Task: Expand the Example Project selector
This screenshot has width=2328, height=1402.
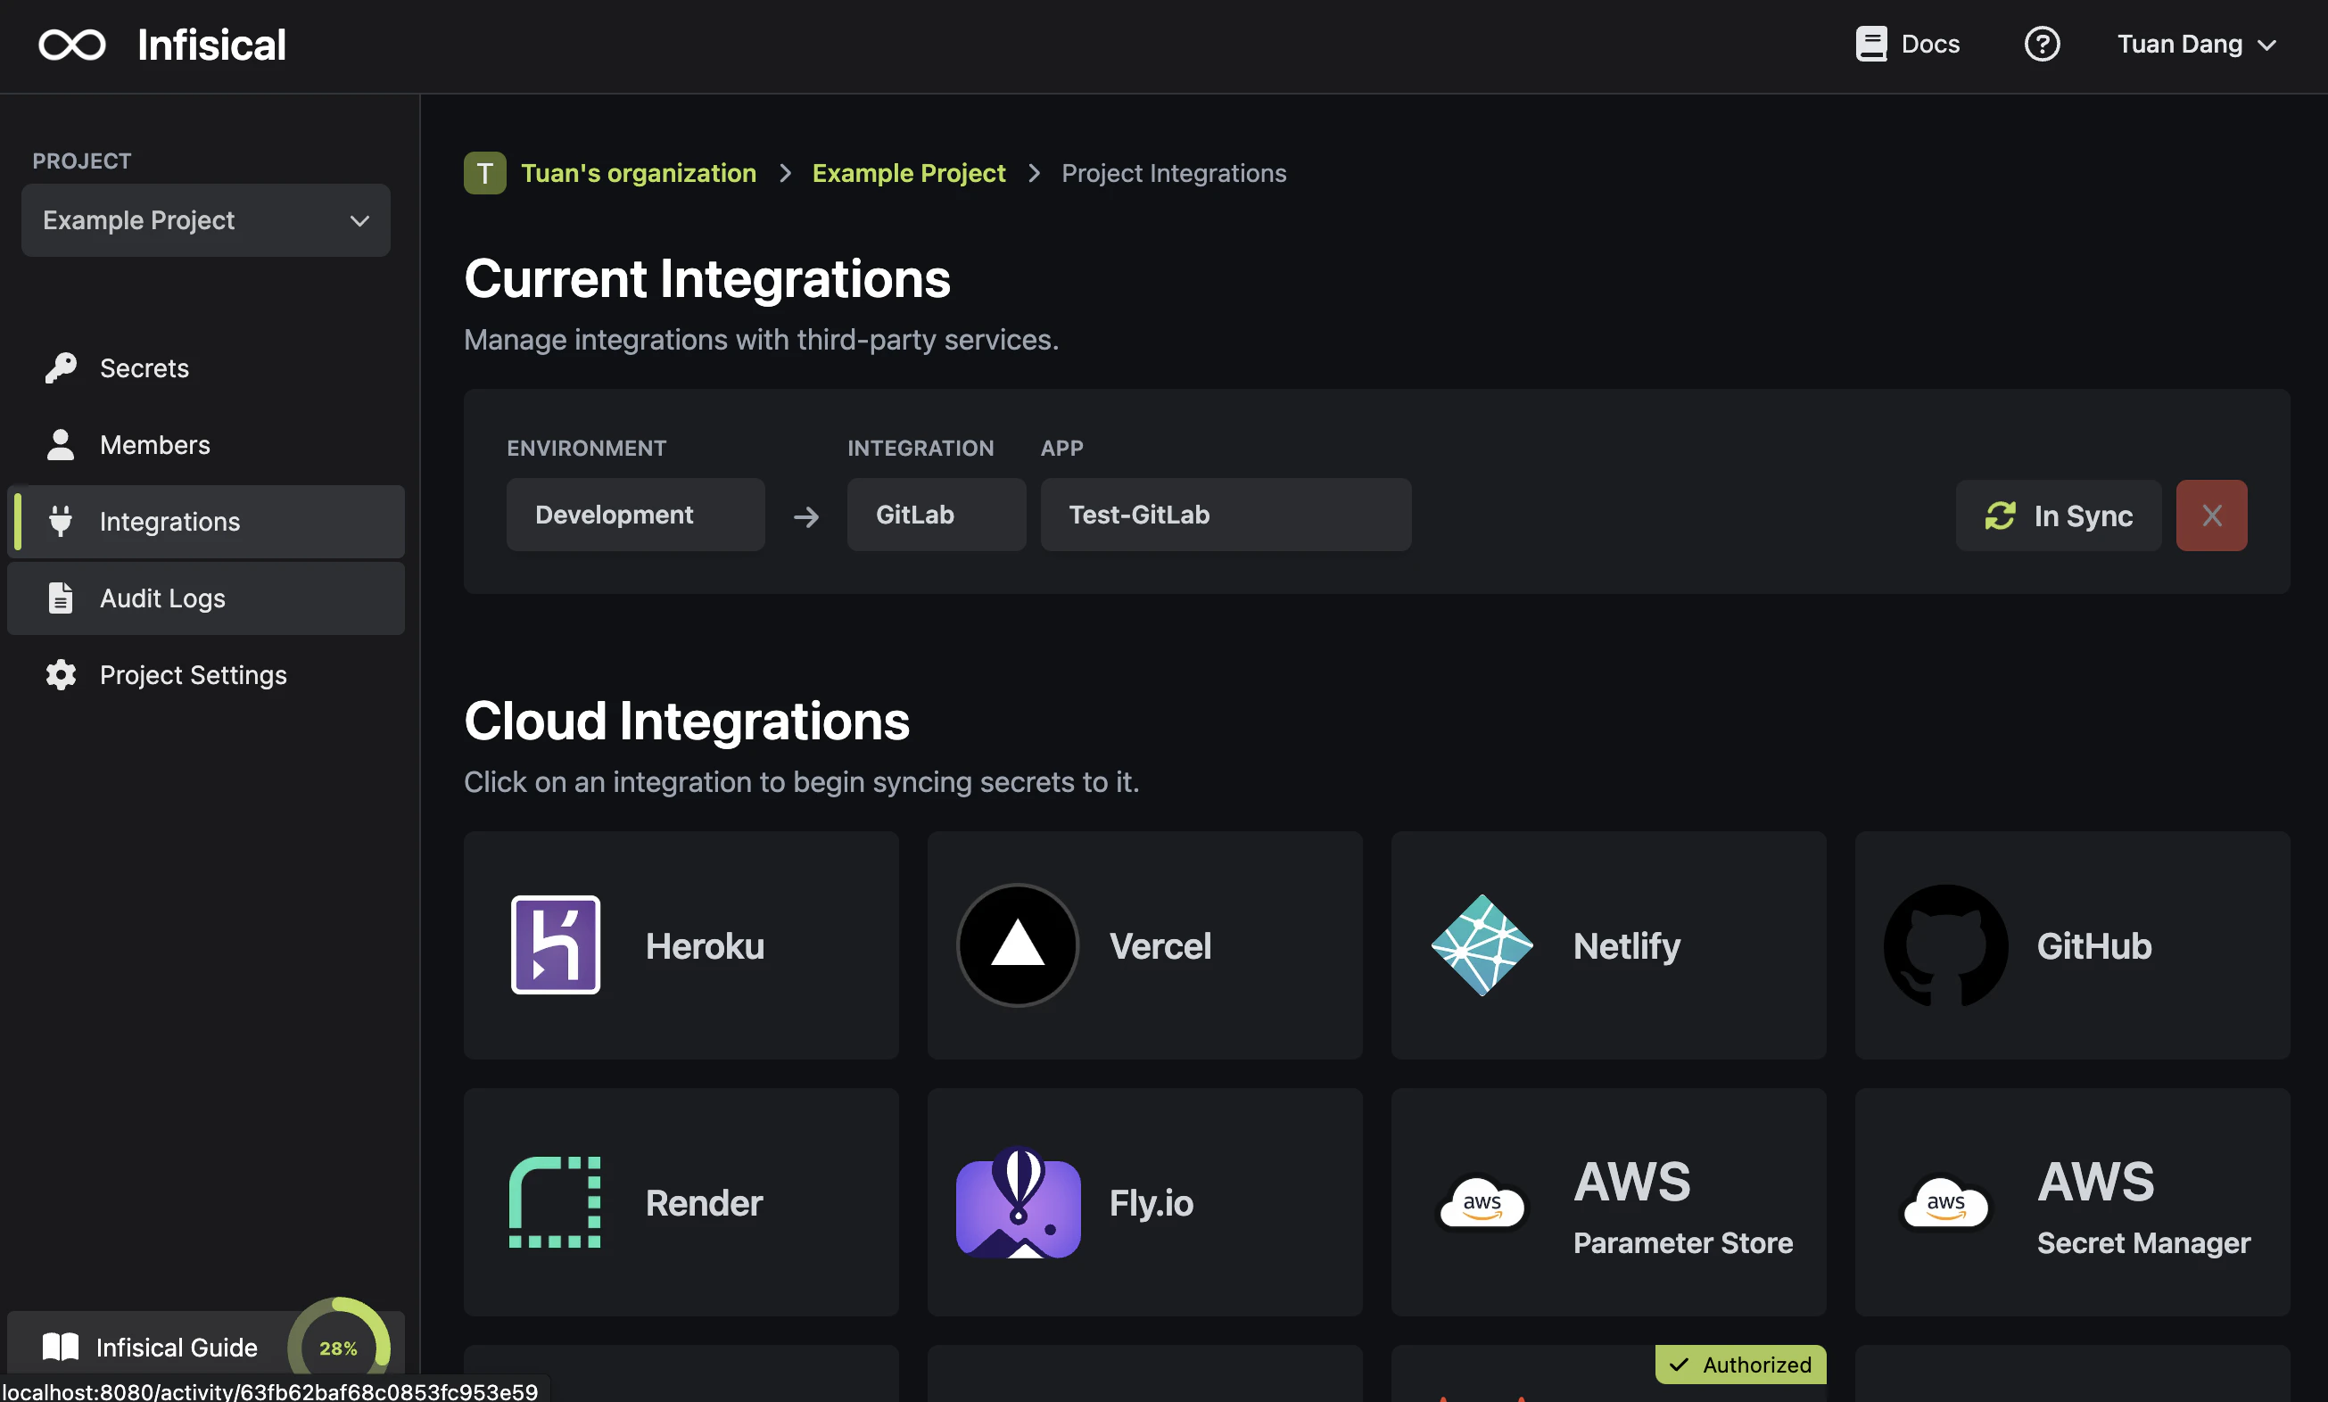Action: (x=206, y=220)
